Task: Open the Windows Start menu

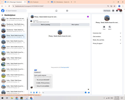Action: 2,98
